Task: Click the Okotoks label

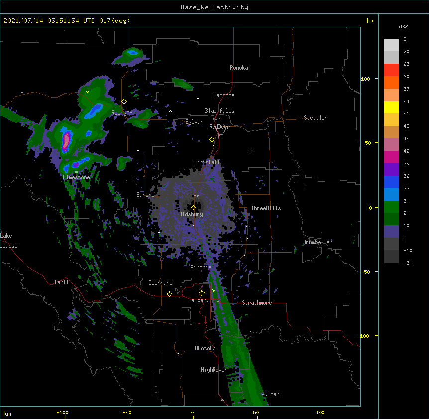Action: coord(205,348)
